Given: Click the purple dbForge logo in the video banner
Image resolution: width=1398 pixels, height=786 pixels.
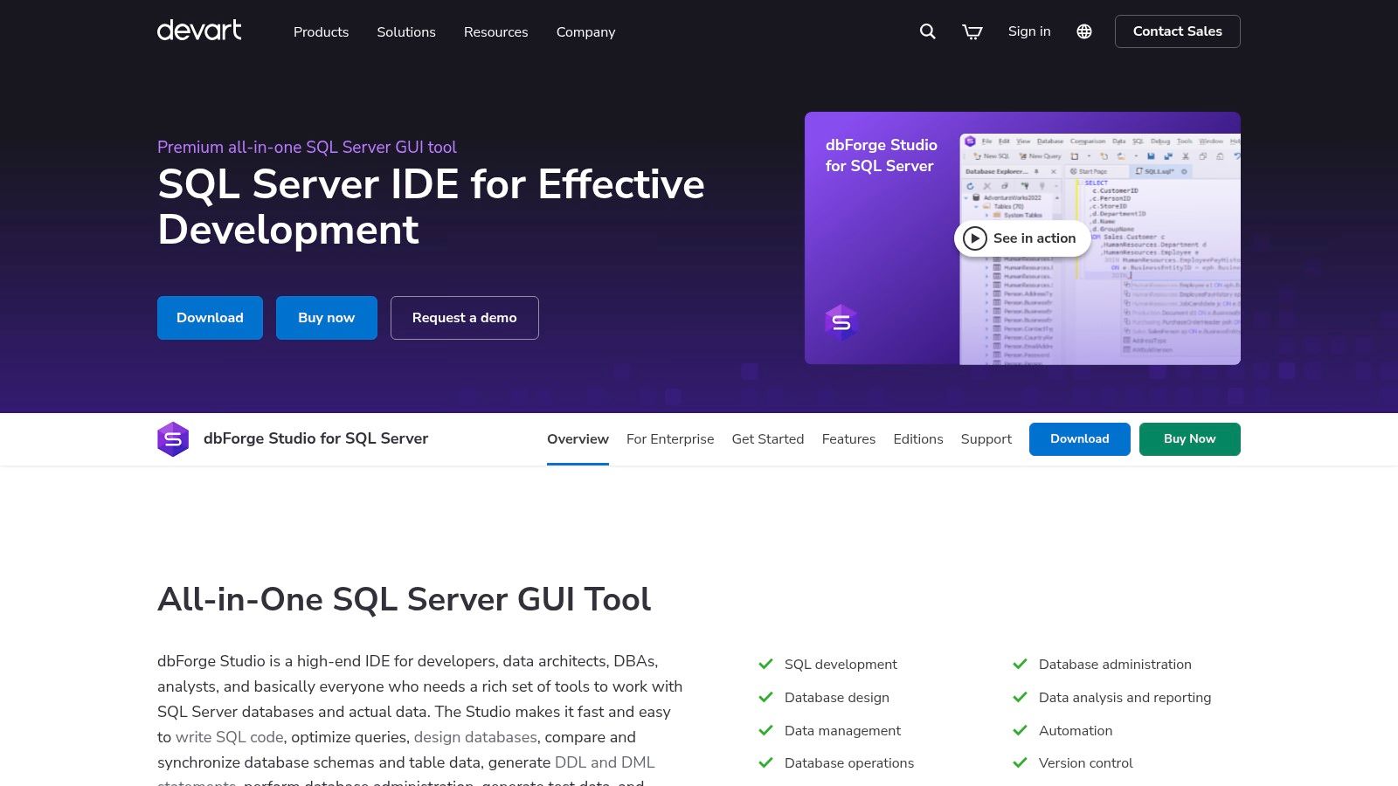Looking at the screenshot, I should (x=841, y=322).
